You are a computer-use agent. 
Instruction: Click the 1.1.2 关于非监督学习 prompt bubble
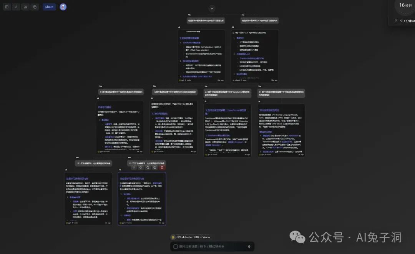[x=146, y=163]
